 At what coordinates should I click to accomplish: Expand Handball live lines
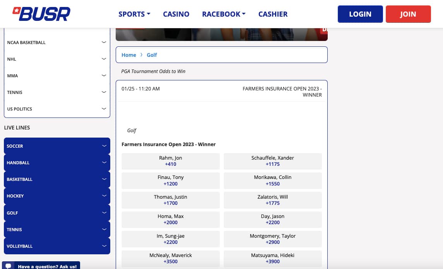[x=57, y=163]
